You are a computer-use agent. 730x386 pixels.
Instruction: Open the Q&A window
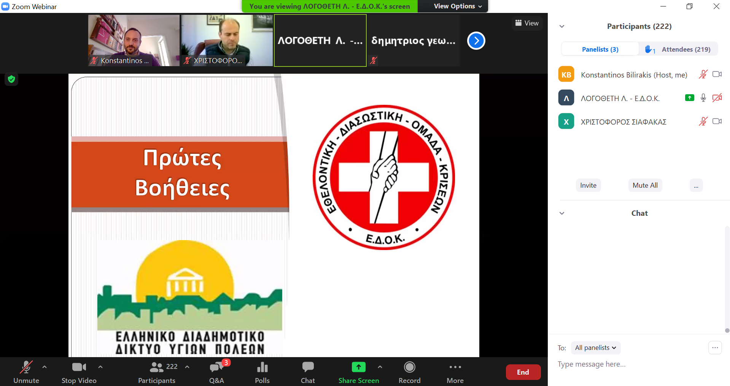(216, 372)
